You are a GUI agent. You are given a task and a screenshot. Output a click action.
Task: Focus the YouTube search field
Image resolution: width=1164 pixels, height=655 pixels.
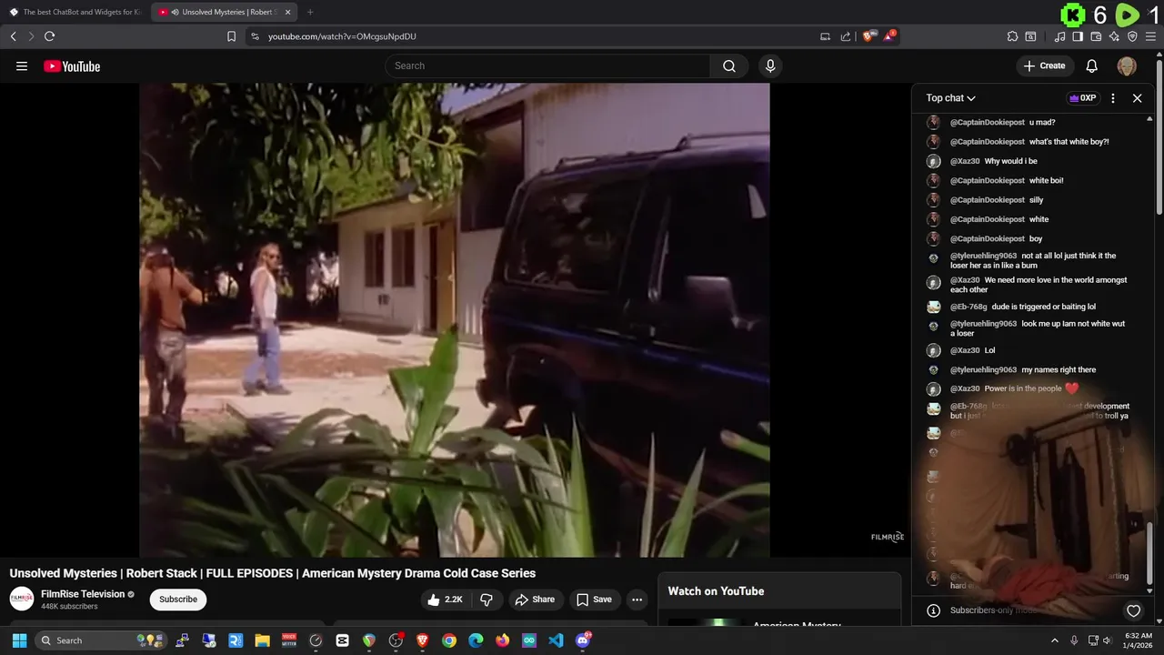coord(547,65)
